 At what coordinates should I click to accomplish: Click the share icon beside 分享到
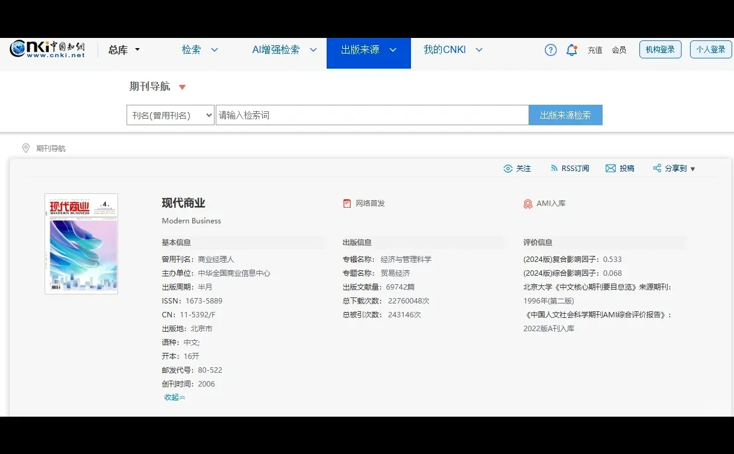coord(657,169)
